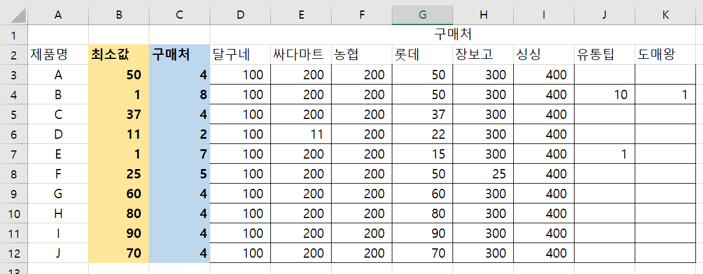The image size is (703, 274).
Task: Select 유통팁 value 10 in row 4
Action: [604, 94]
